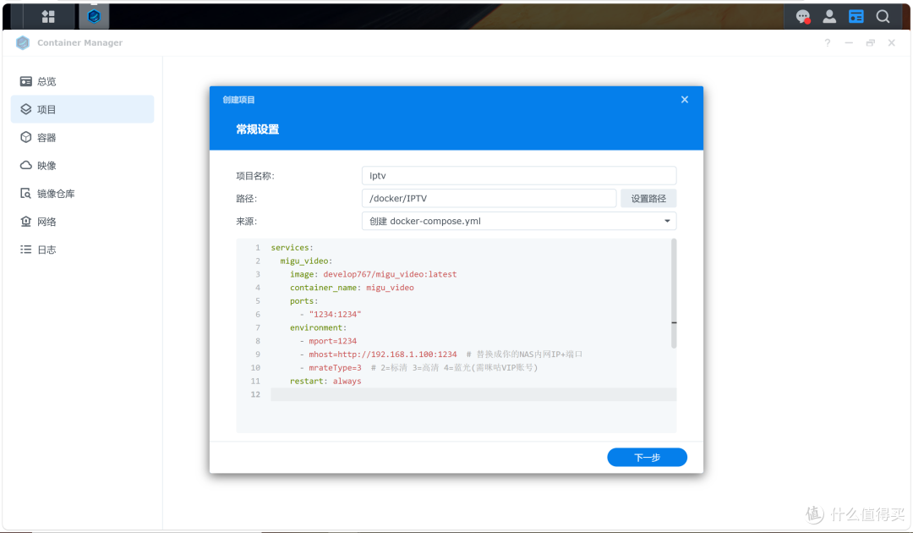Click the 下一步 button
913x533 pixels.
(x=647, y=457)
